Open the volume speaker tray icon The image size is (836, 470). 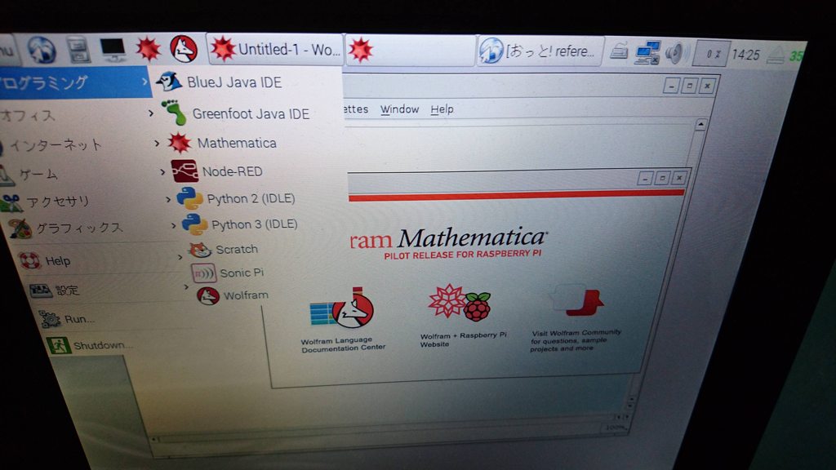pos(675,53)
